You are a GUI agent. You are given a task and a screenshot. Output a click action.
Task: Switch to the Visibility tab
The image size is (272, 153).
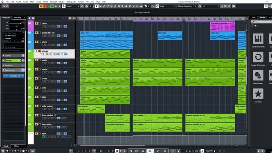coord(17,17)
